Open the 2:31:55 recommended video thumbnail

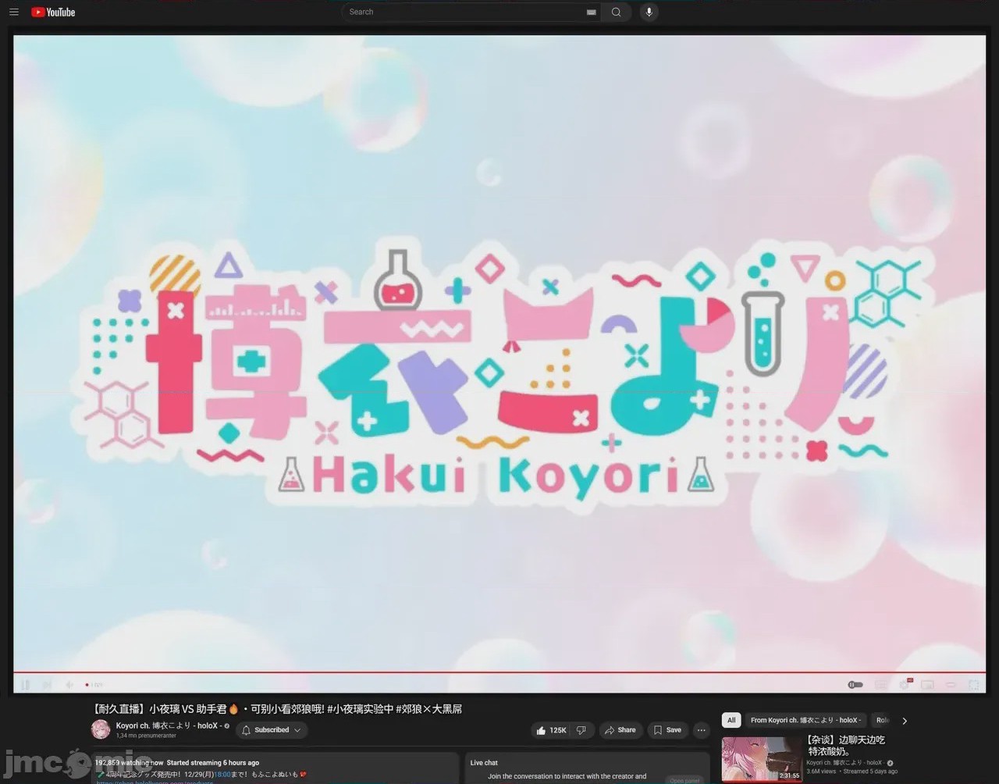coord(762,759)
